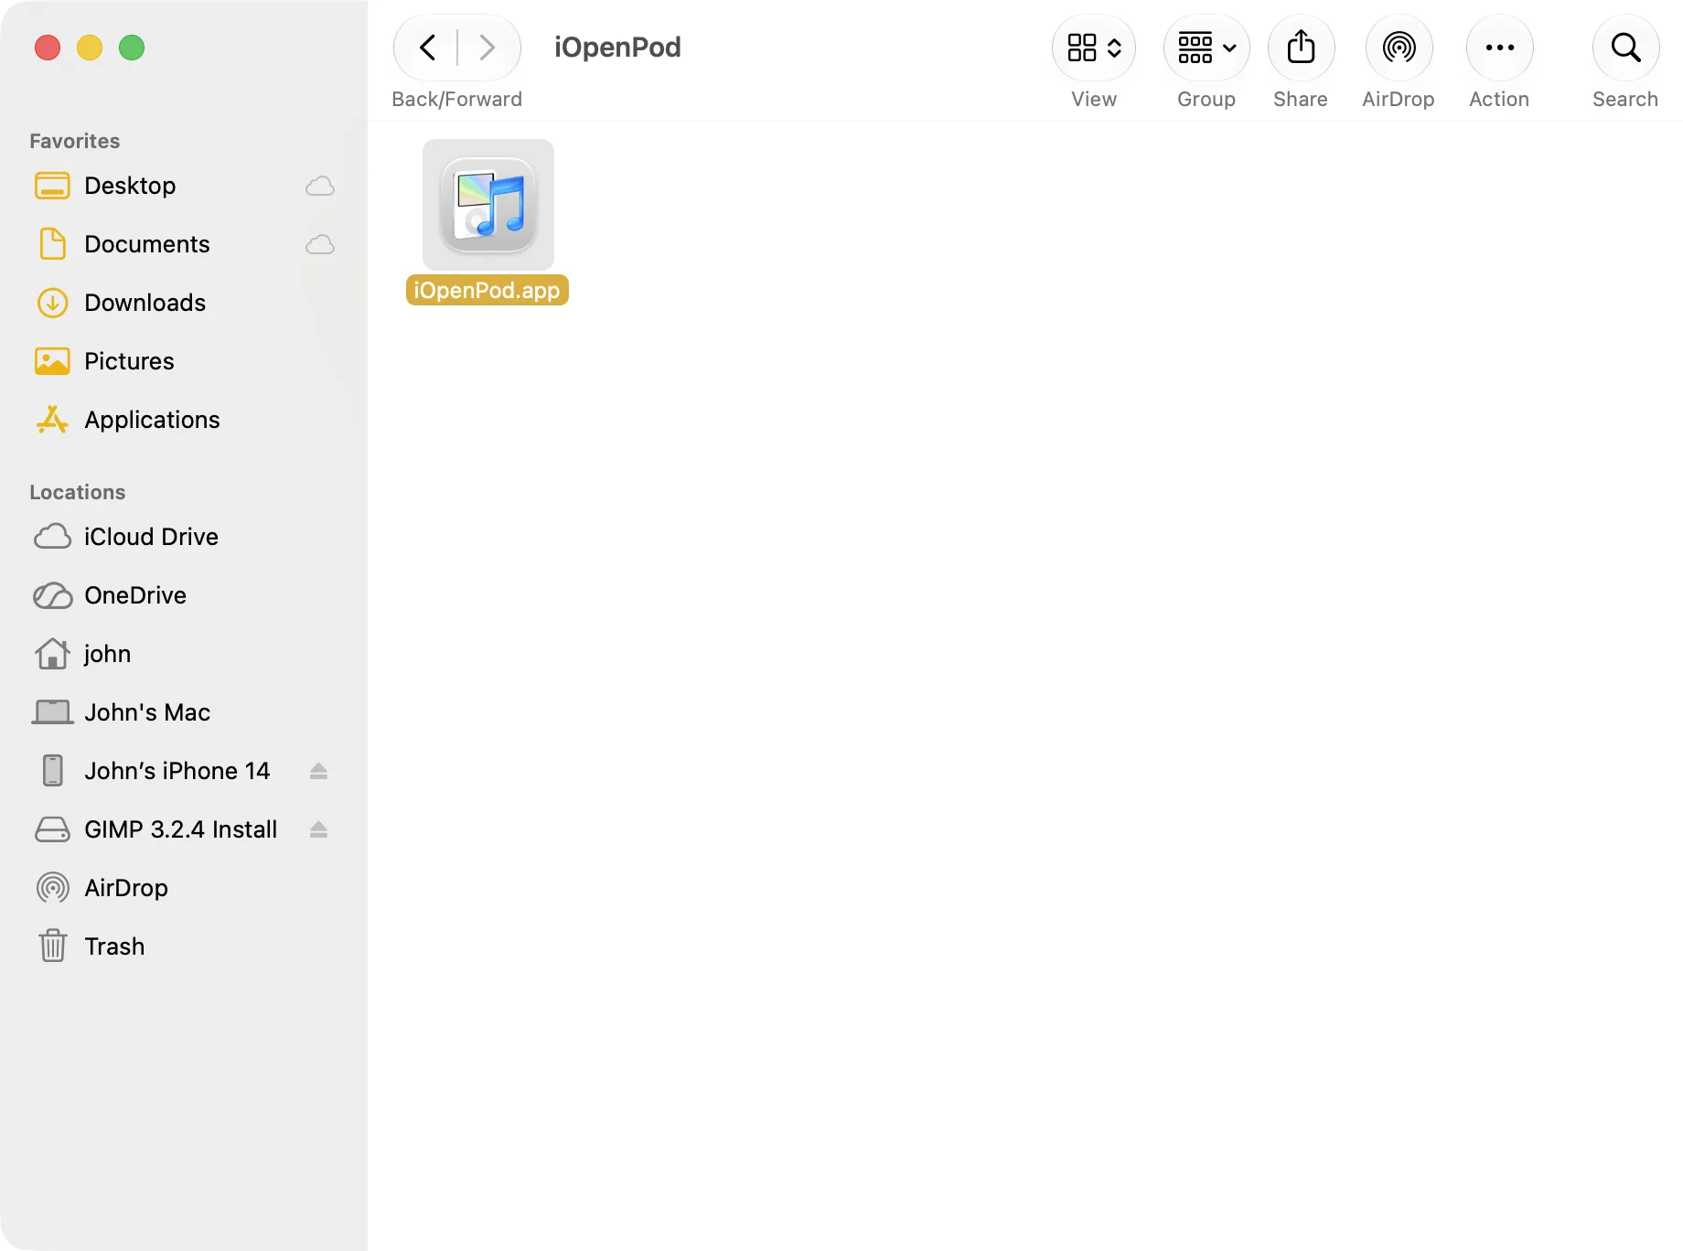Image resolution: width=1683 pixels, height=1251 pixels.
Task: Open the GIMP 3.2.4 Install volume
Action: click(184, 829)
